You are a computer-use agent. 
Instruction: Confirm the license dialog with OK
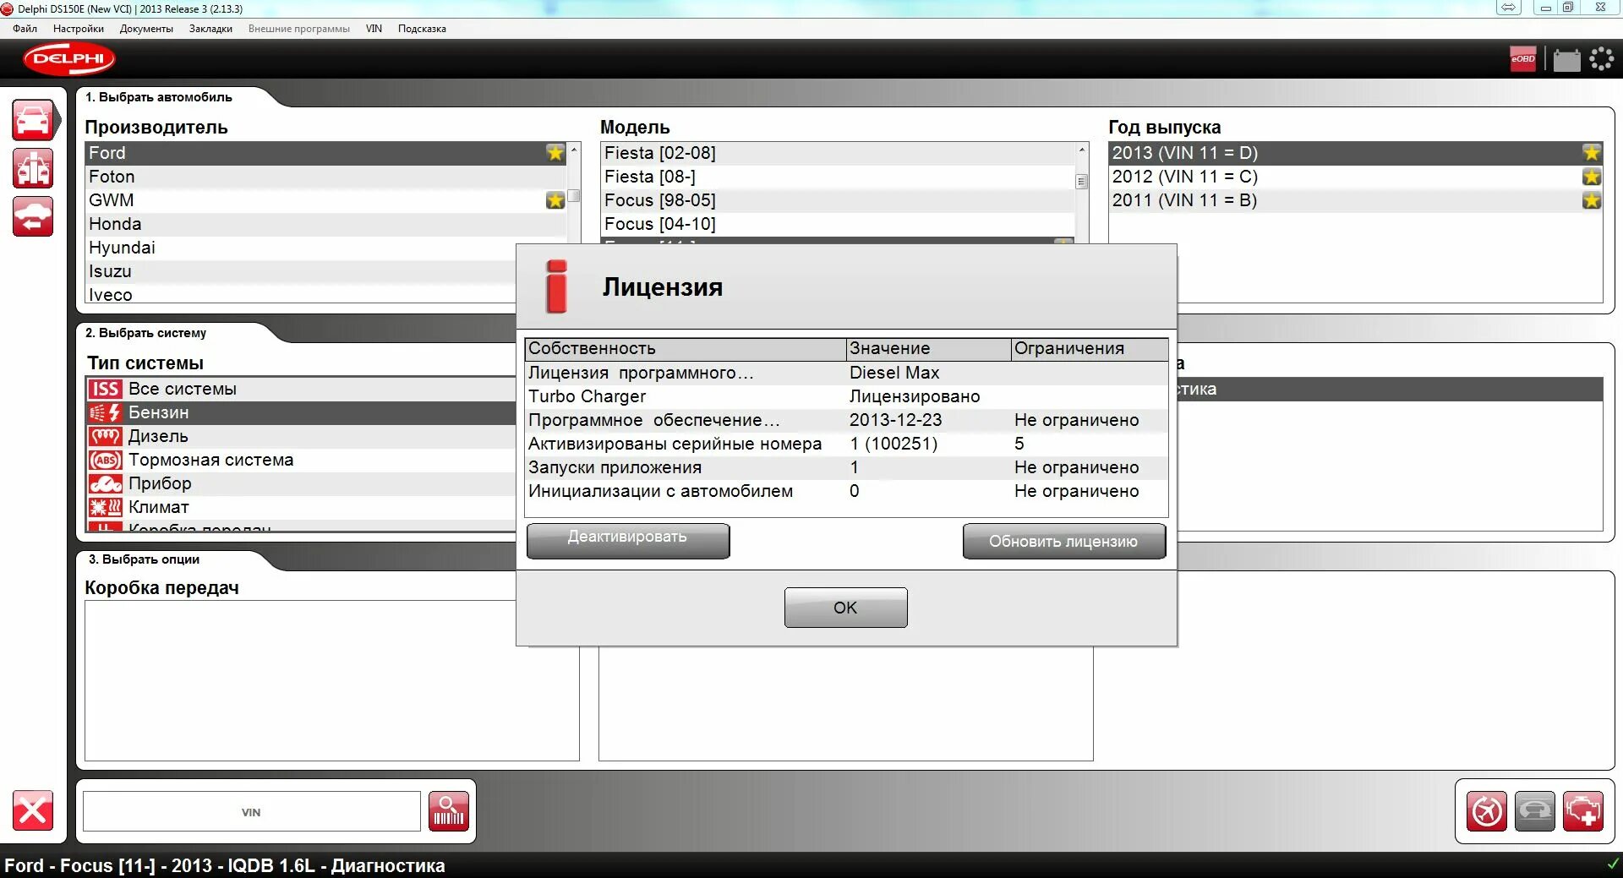[846, 608]
